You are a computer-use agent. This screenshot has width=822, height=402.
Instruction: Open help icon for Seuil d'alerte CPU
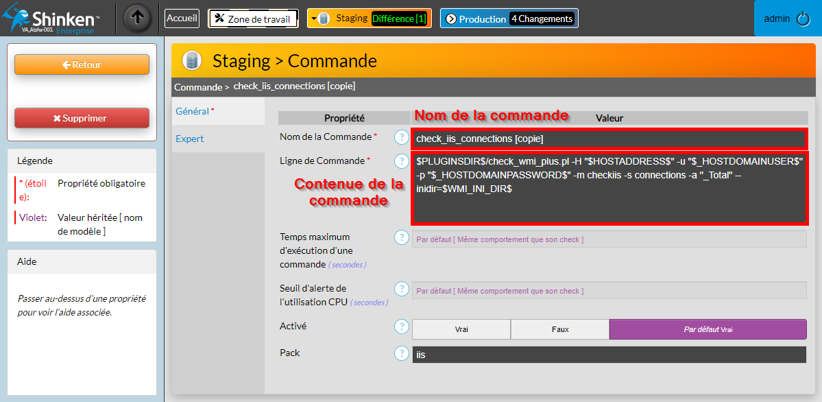coord(401,289)
